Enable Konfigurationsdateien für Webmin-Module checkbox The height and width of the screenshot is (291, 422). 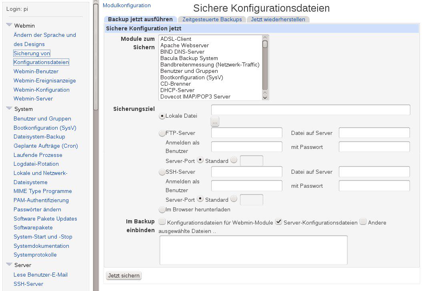click(x=162, y=222)
